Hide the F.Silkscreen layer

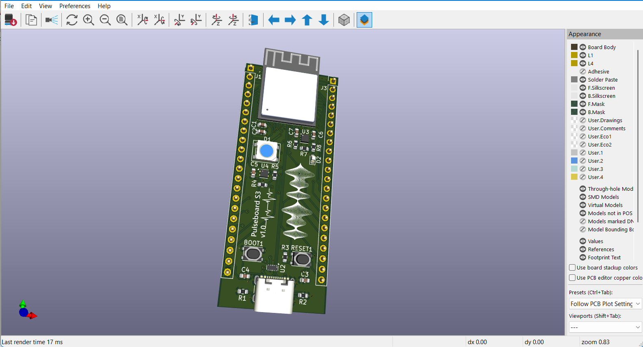click(x=583, y=88)
